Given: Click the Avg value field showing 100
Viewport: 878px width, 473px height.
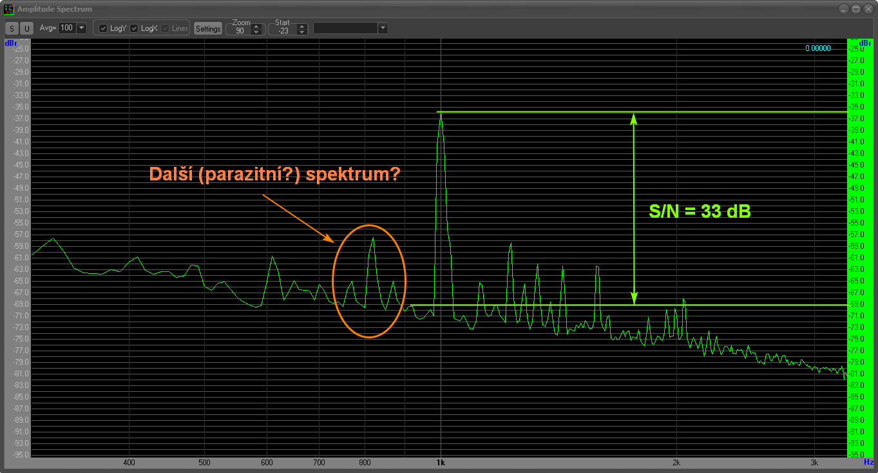Looking at the screenshot, I should coord(66,28).
